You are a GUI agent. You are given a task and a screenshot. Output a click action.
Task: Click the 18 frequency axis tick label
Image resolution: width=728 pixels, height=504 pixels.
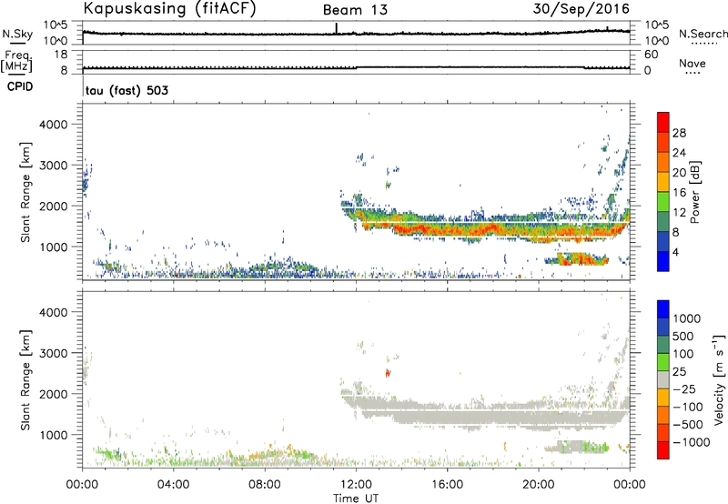(x=60, y=54)
